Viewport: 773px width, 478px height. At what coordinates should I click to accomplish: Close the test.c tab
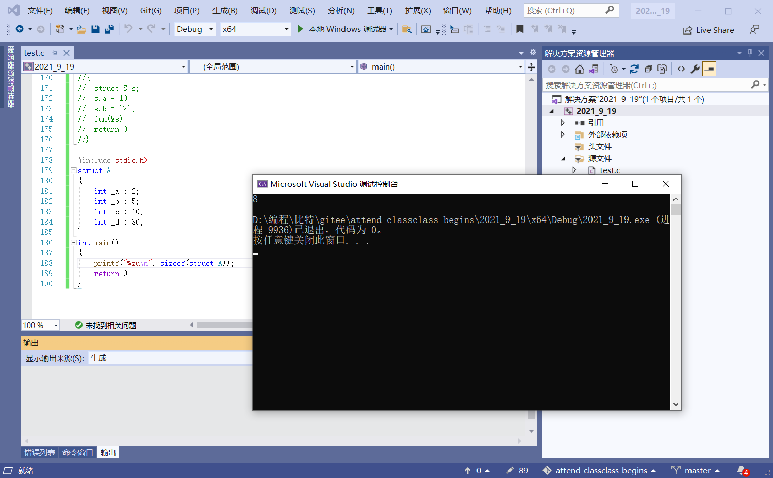click(67, 53)
